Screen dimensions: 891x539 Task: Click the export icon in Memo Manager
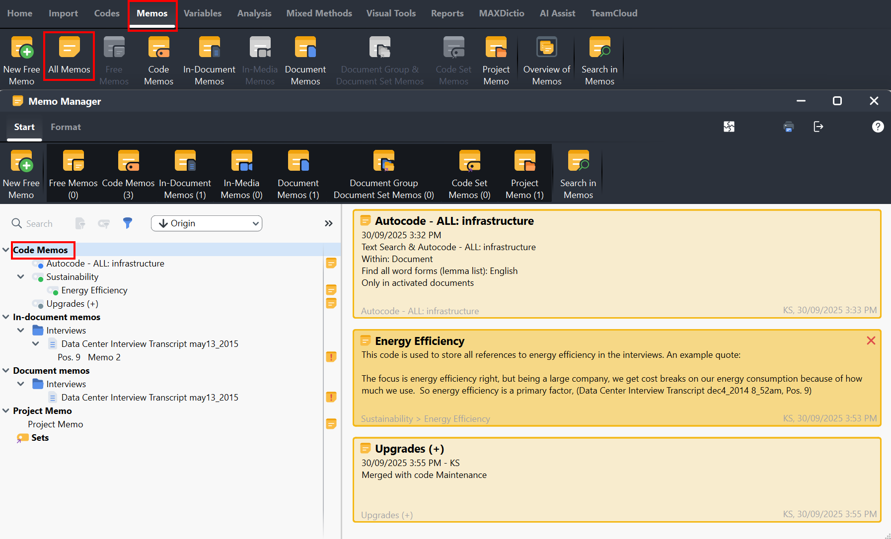click(818, 127)
